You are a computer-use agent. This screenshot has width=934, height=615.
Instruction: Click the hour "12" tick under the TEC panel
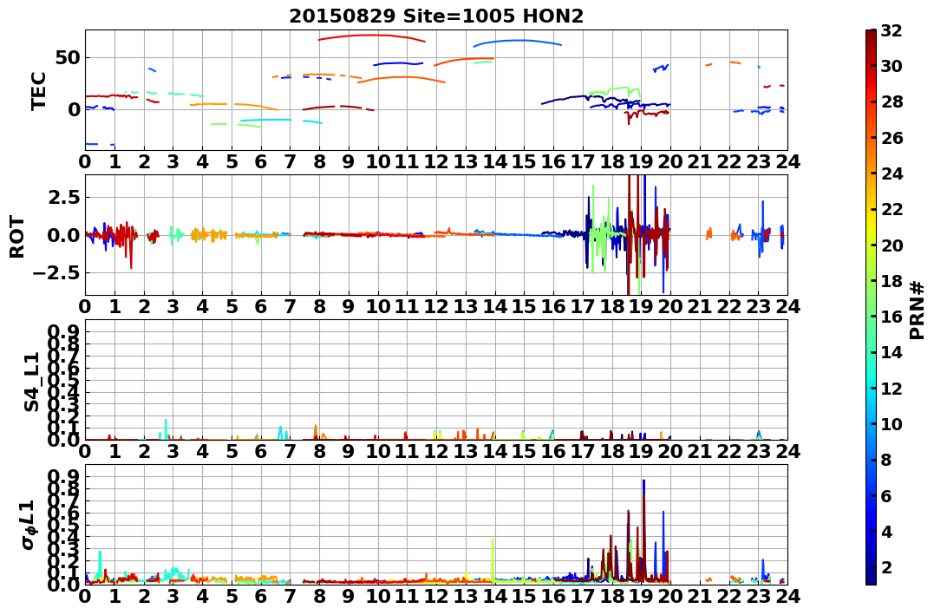pyautogui.click(x=436, y=161)
